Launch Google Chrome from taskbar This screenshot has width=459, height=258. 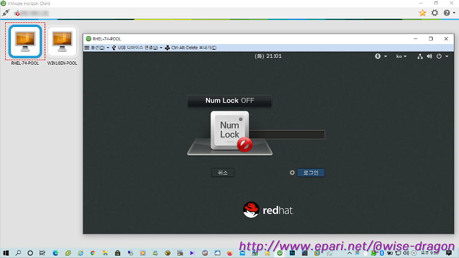pyautogui.click(x=93, y=253)
